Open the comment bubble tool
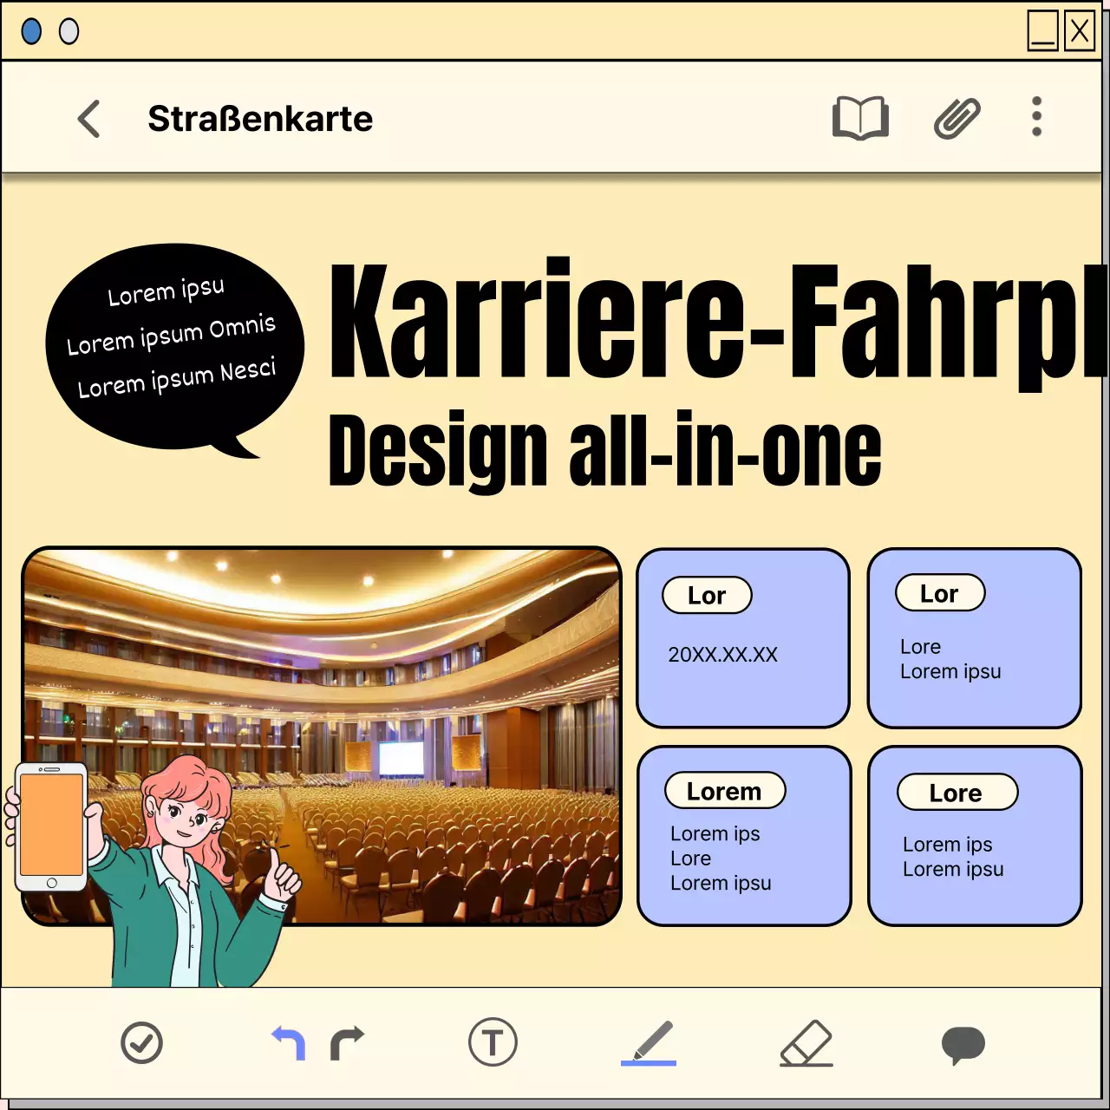Viewport: 1110px width, 1110px height. coord(964,1042)
